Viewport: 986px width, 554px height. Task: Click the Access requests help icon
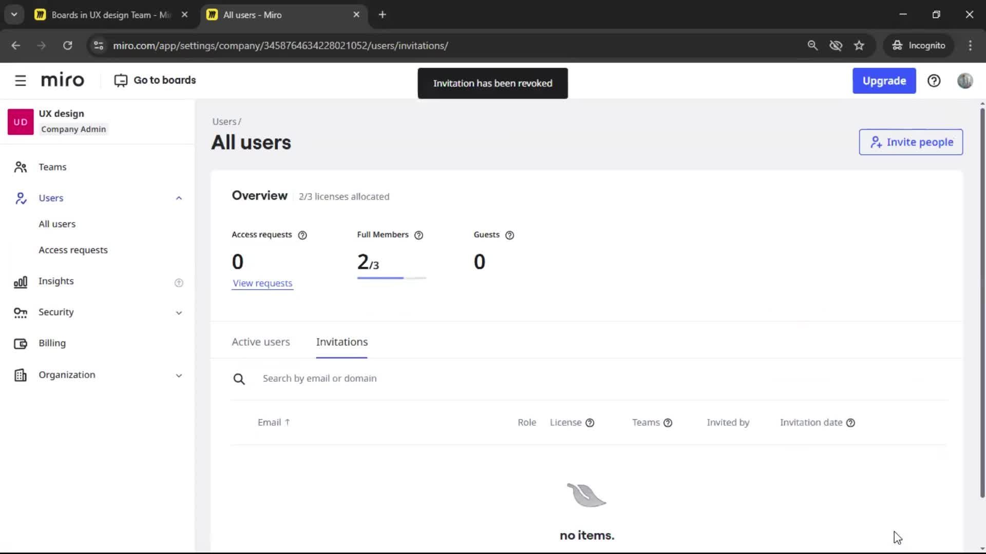(x=302, y=235)
